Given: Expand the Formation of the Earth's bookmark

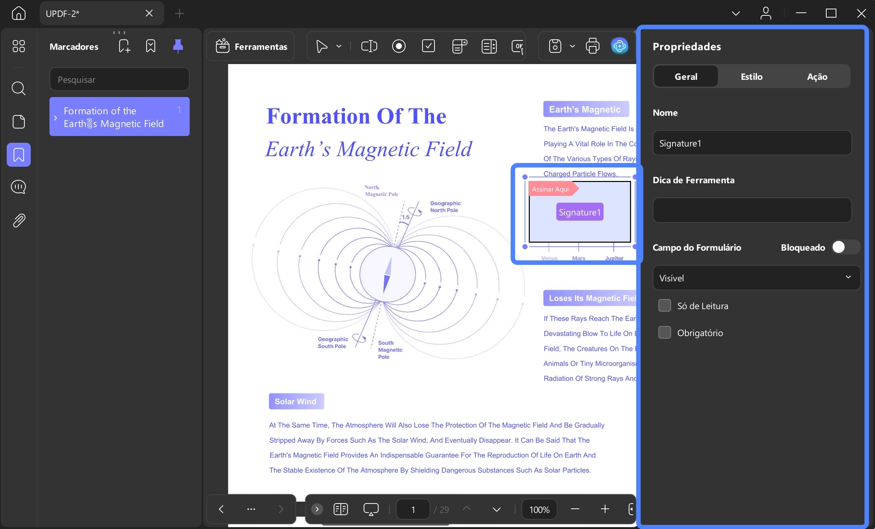Looking at the screenshot, I should (x=55, y=118).
